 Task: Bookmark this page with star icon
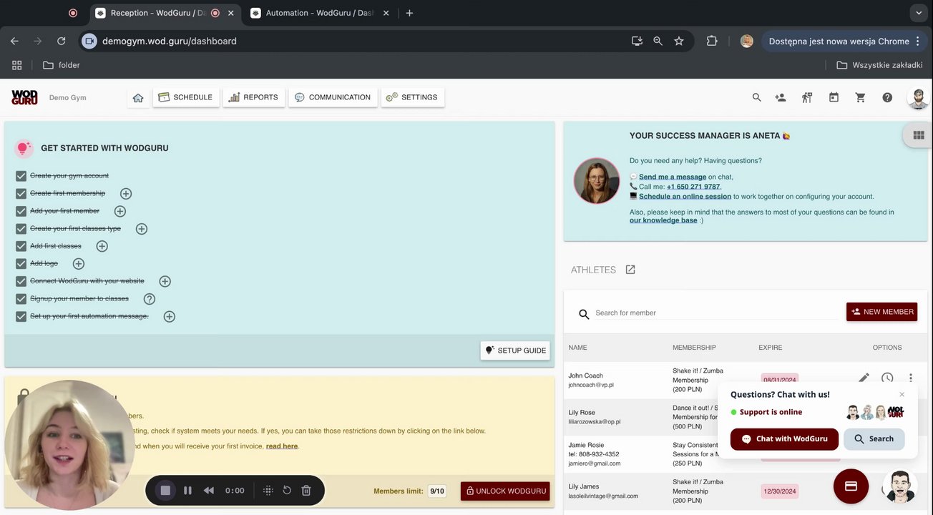pyautogui.click(x=679, y=41)
